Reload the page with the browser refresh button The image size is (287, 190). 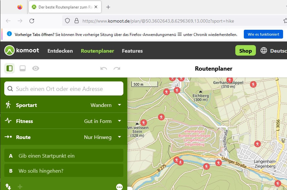[32, 21]
